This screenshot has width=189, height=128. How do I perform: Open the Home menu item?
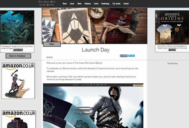click(65, 4)
